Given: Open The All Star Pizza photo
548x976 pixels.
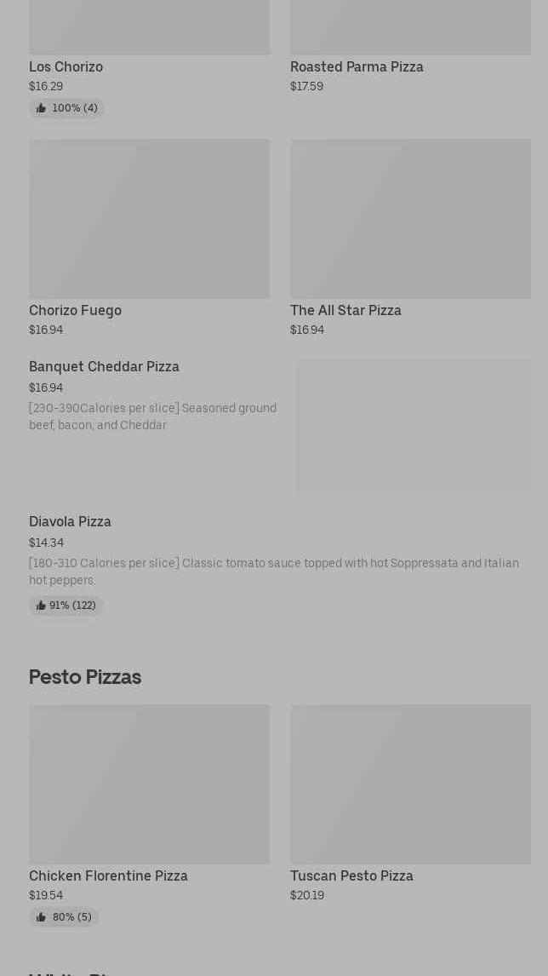Looking at the screenshot, I should point(410,219).
